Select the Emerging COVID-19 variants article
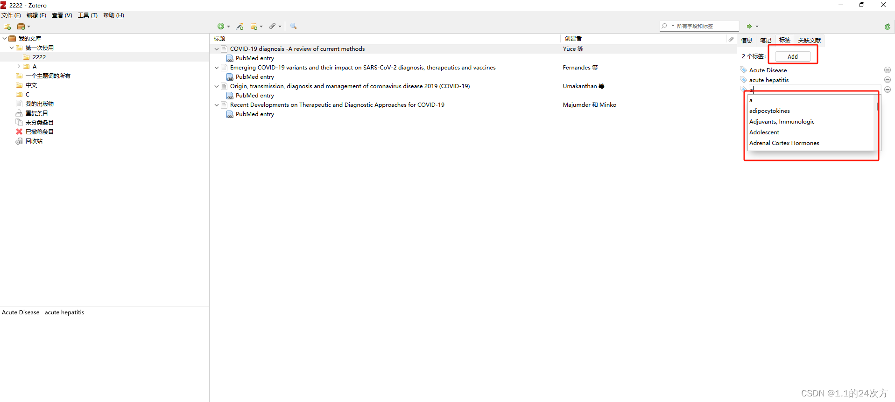Viewport: 895px width, 402px height. coord(363,68)
